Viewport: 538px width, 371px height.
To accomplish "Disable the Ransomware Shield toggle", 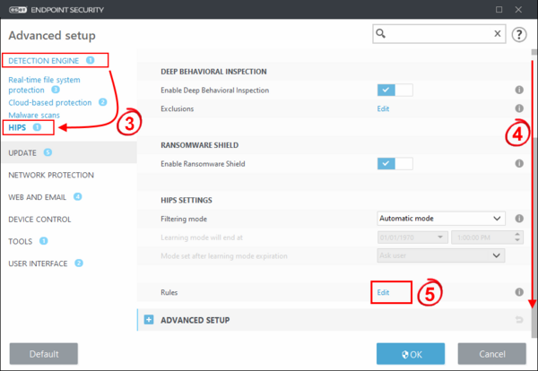I will tap(395, 164).
